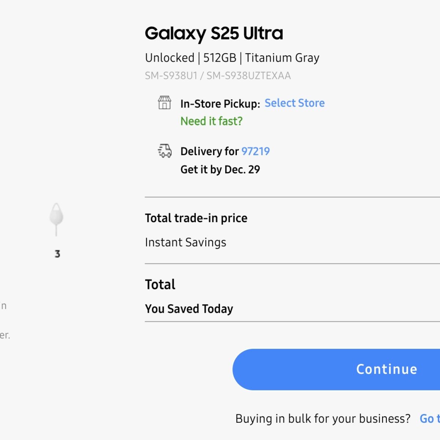
Task: Click the You Saved Today row
Action: coord(189,309)
